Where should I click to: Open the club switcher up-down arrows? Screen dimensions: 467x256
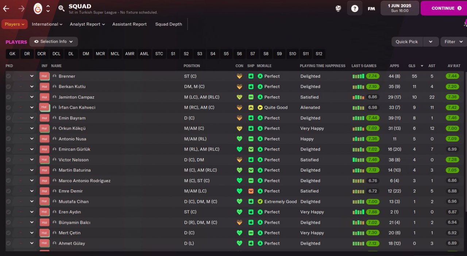(x=48, y=8)
